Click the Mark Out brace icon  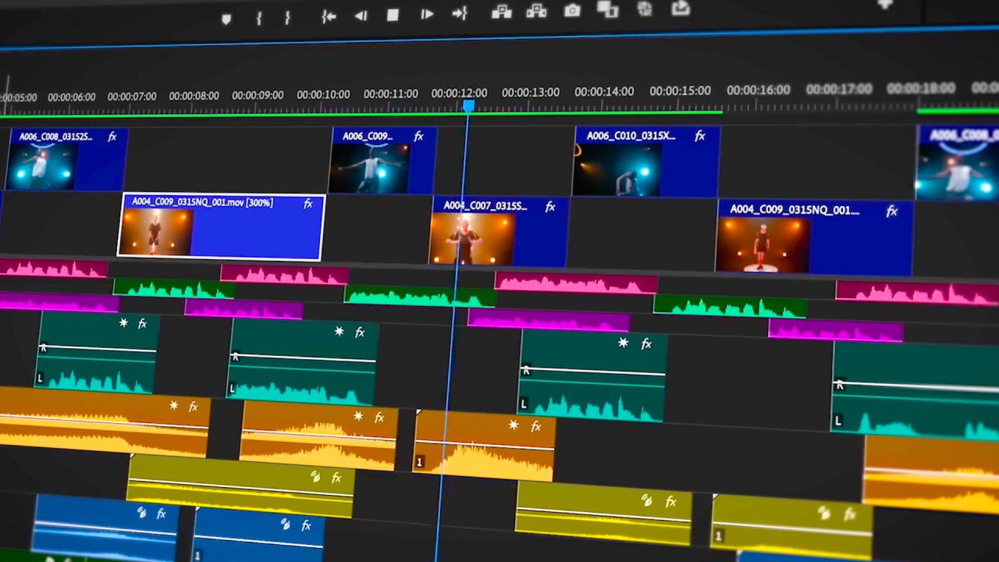coord(287,17)
